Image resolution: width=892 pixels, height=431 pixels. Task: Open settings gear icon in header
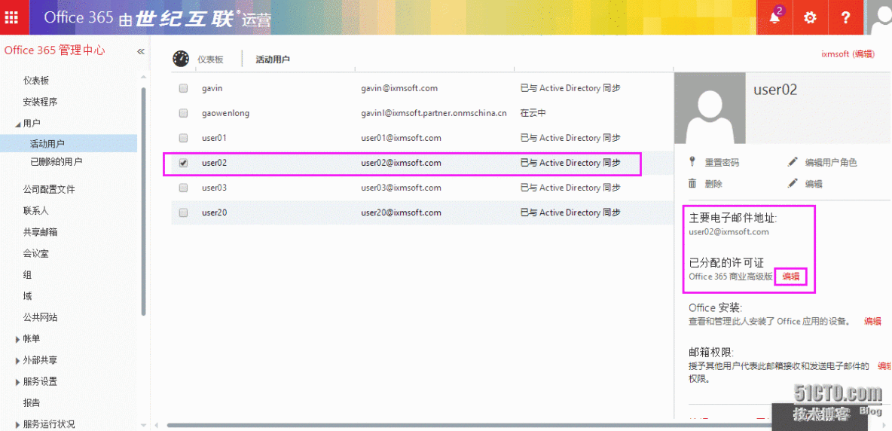[810, 17]
